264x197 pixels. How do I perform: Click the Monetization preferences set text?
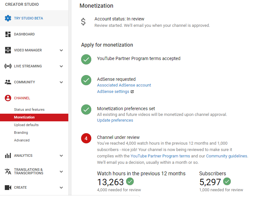(x=126, y=109)
